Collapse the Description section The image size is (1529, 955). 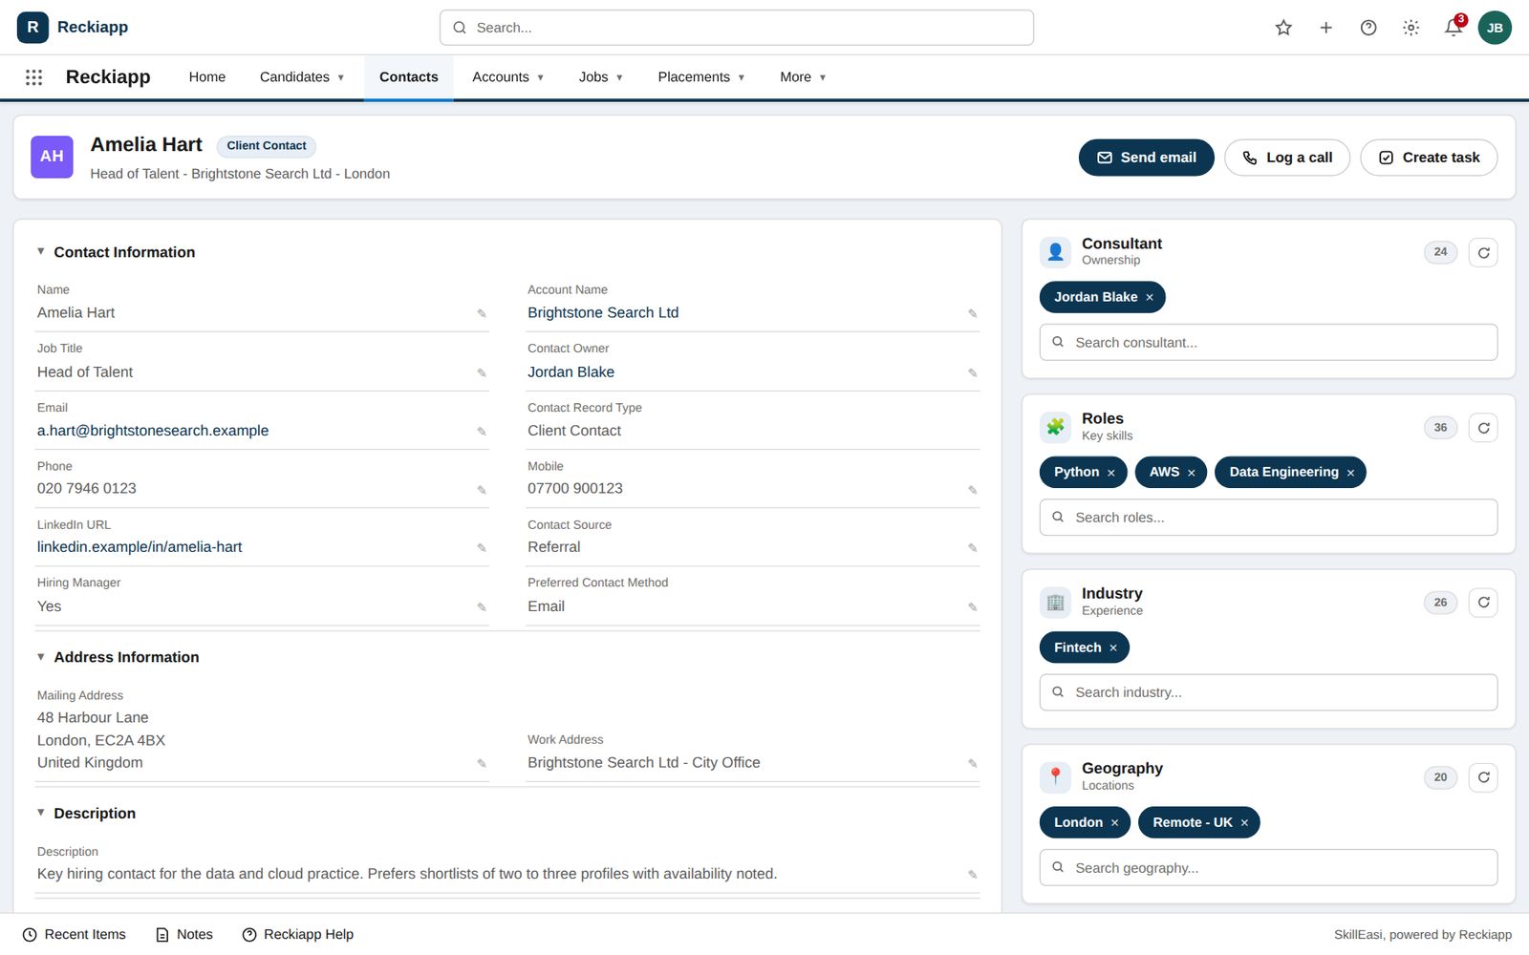coord(41,813)
